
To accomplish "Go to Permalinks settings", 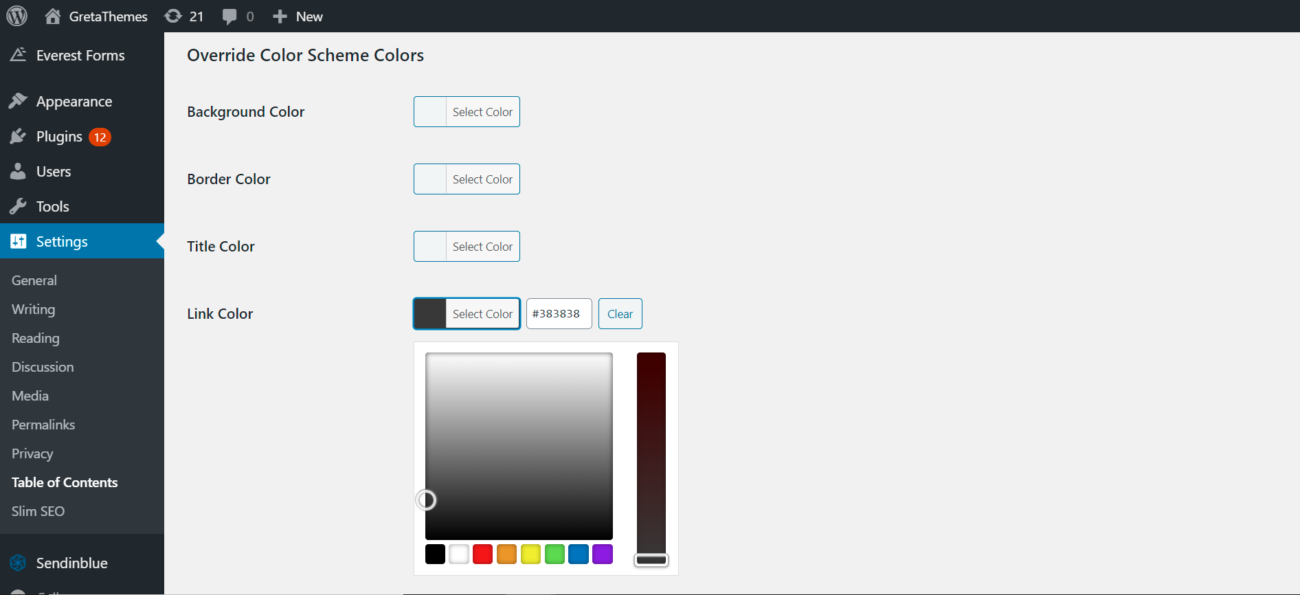I will pos(43,425).
